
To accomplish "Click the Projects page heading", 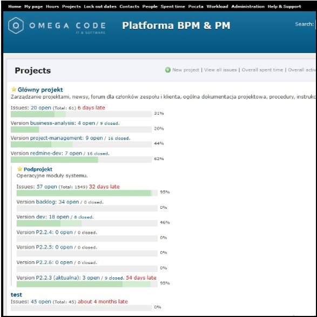I will point(33,71).
